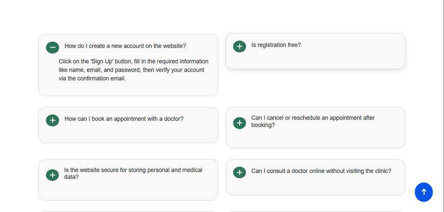The image size is (444, 212).
Task: Click the plus icon beside the cancel or reschedule question
Action: (239, 123)
